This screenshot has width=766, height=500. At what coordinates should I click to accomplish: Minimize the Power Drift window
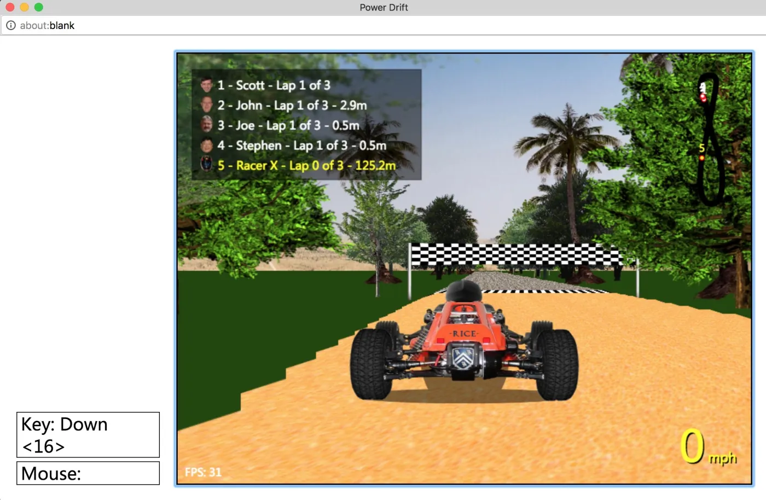click(x=24, y=7)
